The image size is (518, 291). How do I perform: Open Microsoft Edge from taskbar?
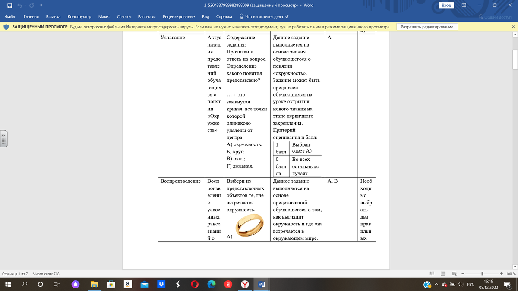click(x=212, y=285)
